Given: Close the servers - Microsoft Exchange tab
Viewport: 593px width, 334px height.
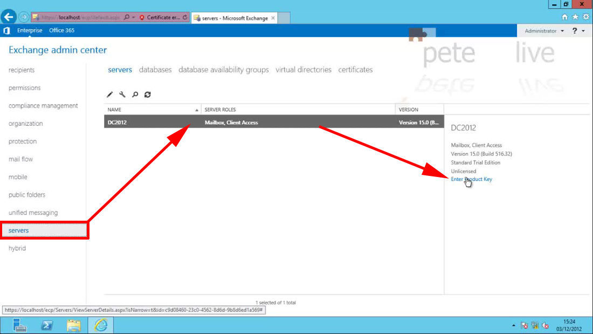Looking at the screenshot, I should pyautogui.click(x=273, y=18).
